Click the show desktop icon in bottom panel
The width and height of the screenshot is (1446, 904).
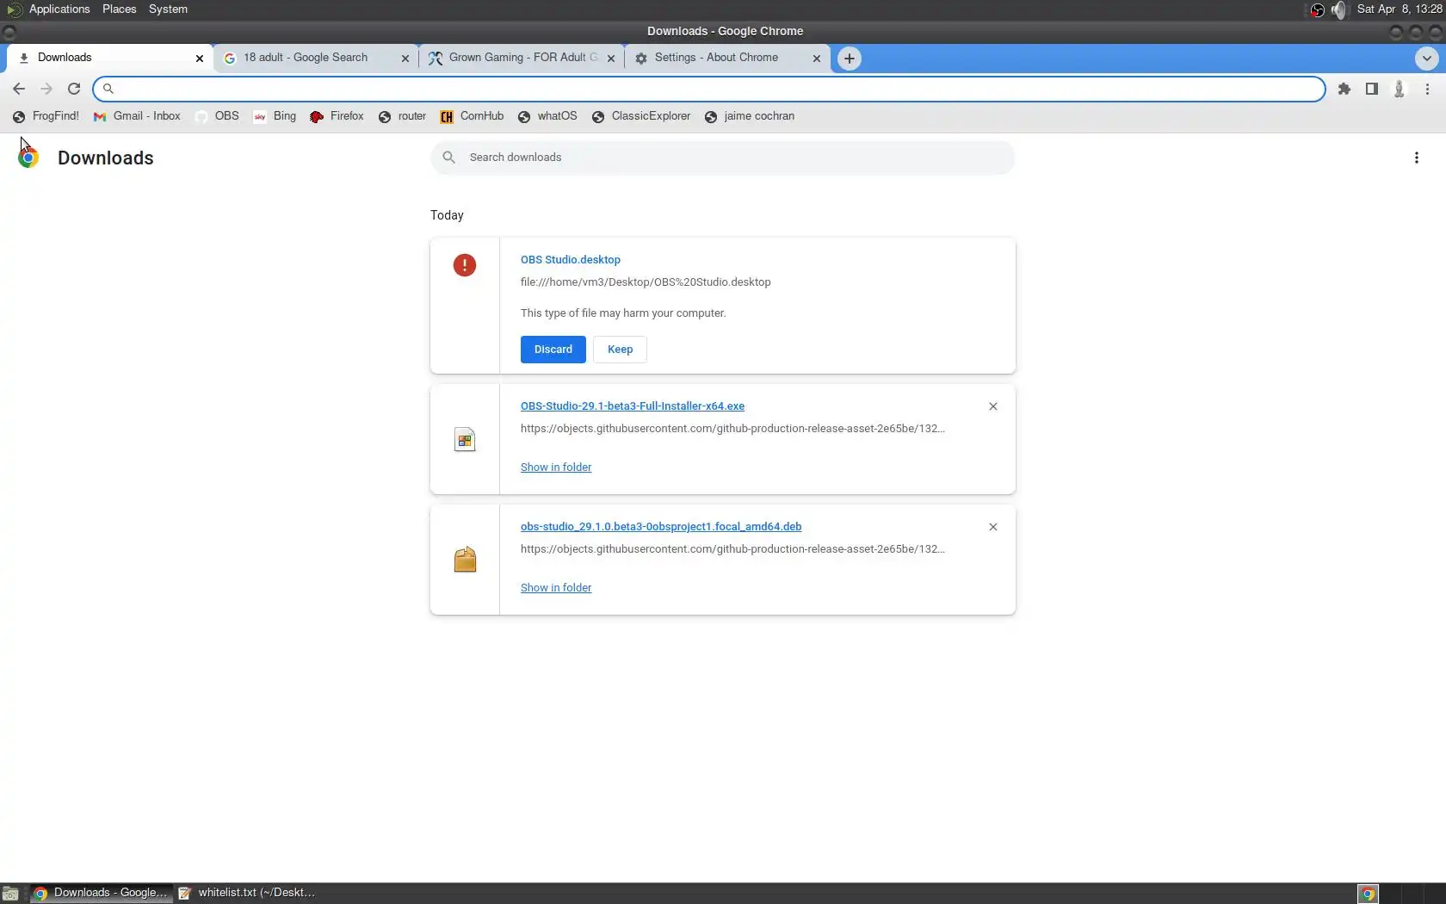(10, 894)
